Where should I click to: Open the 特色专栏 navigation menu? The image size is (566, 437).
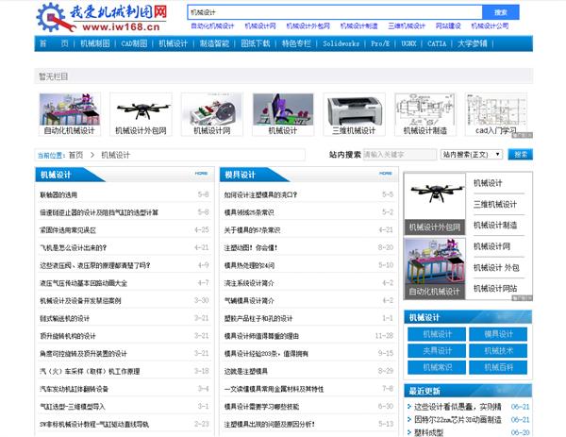click(296, 43)
